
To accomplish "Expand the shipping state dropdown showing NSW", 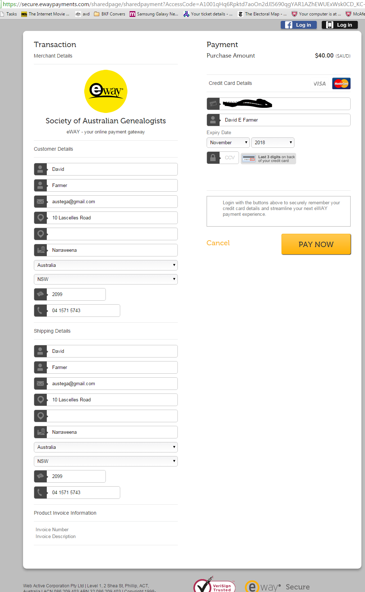I will coord(106,461).
